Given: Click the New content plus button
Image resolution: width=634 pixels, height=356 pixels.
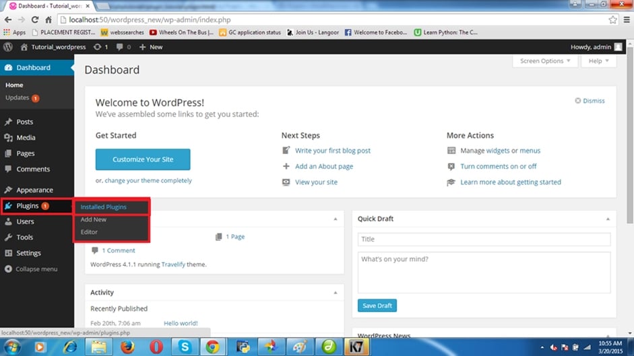Looking at the screenshot, I should tap(151, 47).
